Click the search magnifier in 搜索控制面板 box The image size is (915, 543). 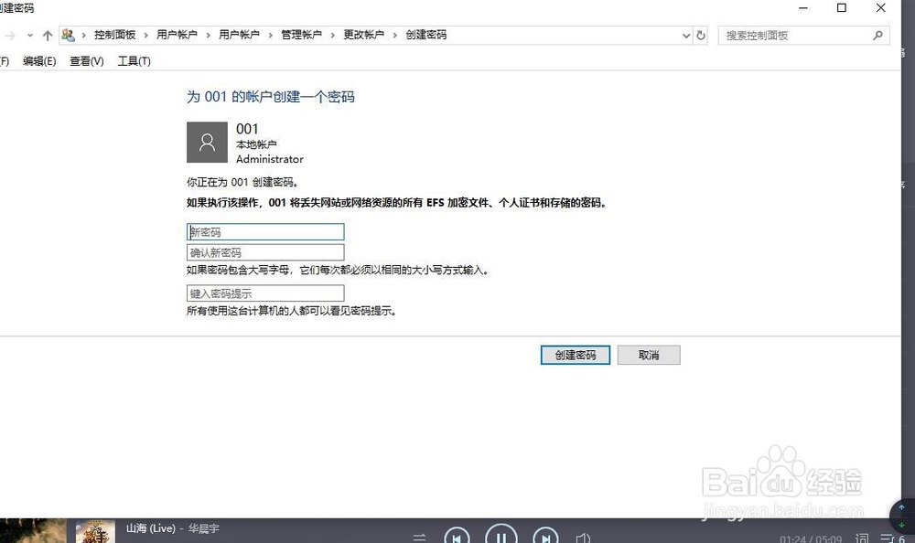[x=877, y=35]
